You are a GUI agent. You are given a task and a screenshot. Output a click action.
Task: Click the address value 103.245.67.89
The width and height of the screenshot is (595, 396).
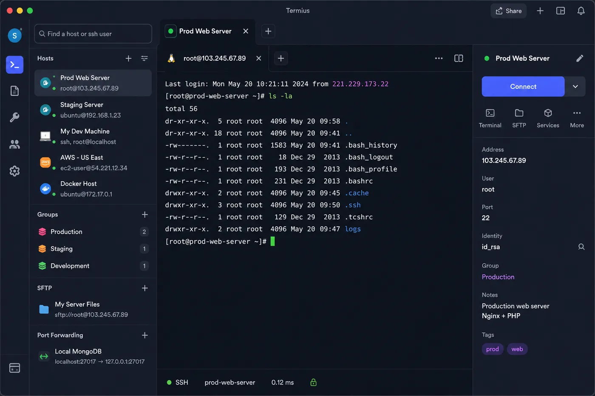(x=504, y=161)
